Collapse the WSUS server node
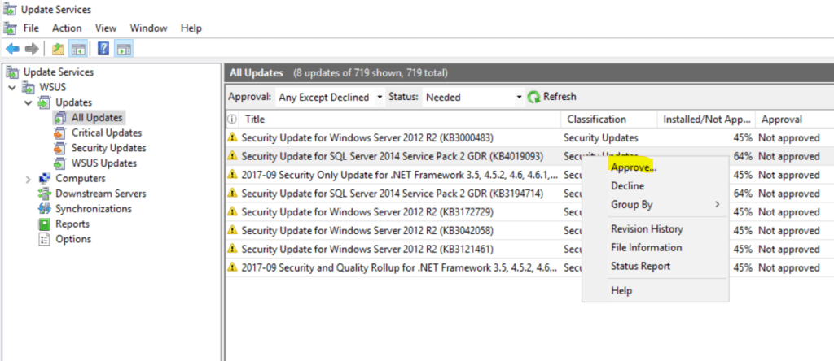This screenshot has width=834, height=361. (12, 87)
